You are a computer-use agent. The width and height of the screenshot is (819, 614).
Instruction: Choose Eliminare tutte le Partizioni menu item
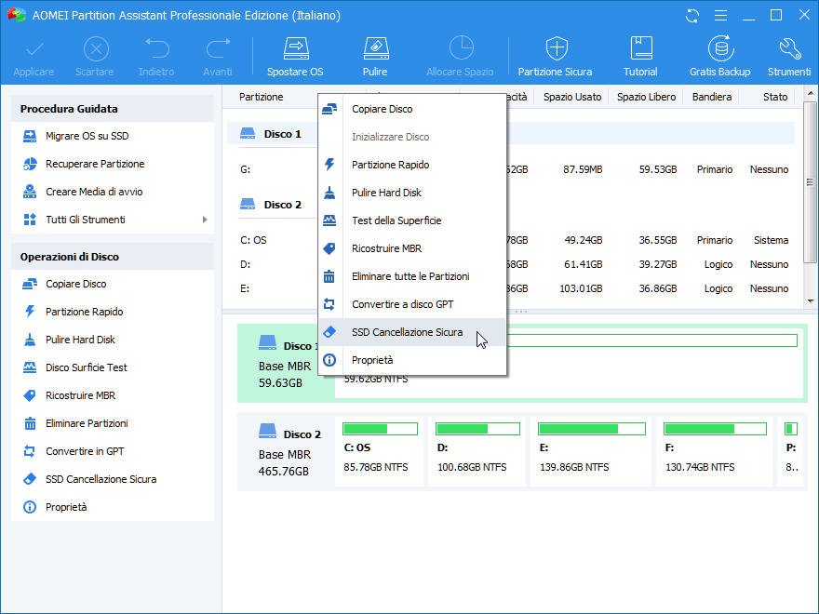pos(411,276)
